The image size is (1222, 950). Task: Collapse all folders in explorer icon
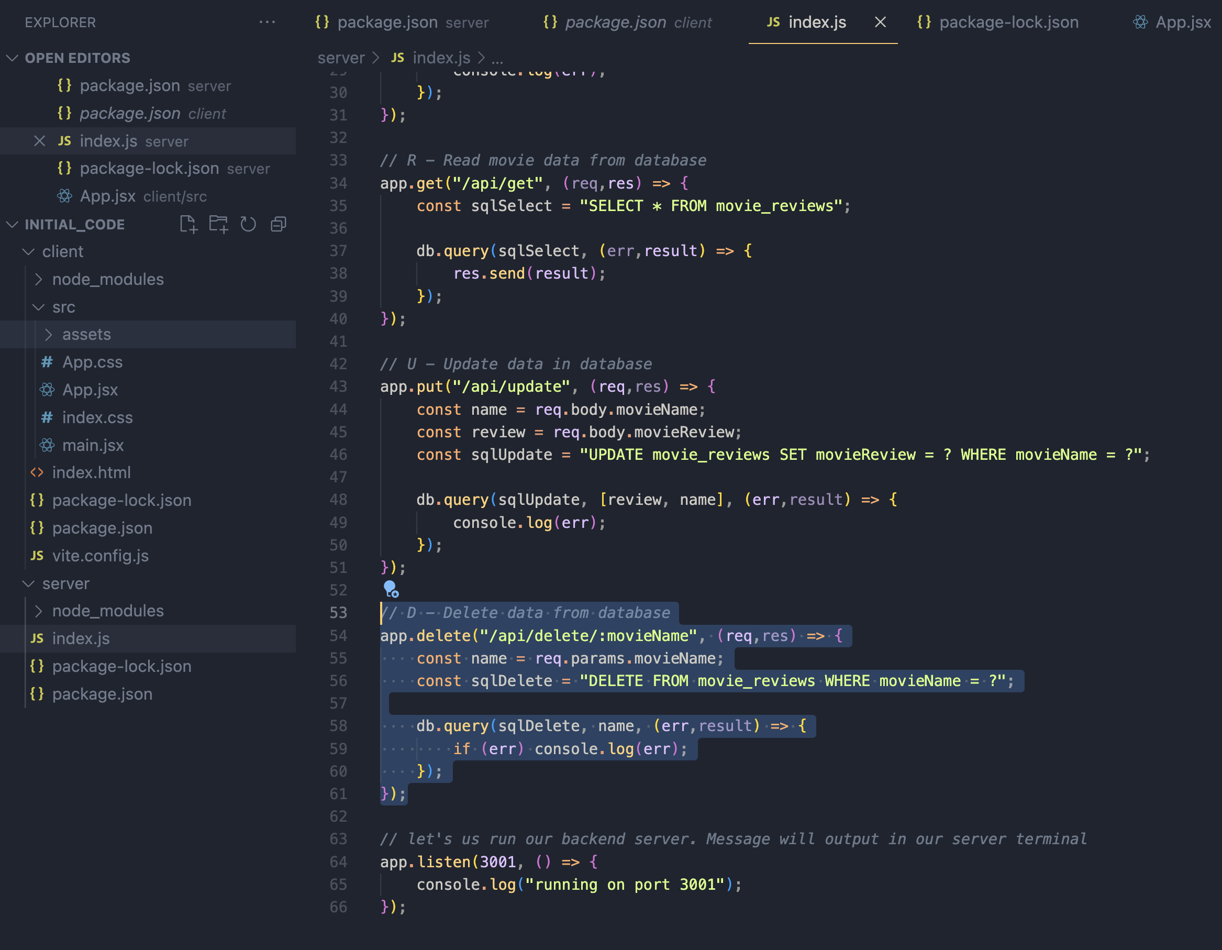278,225
